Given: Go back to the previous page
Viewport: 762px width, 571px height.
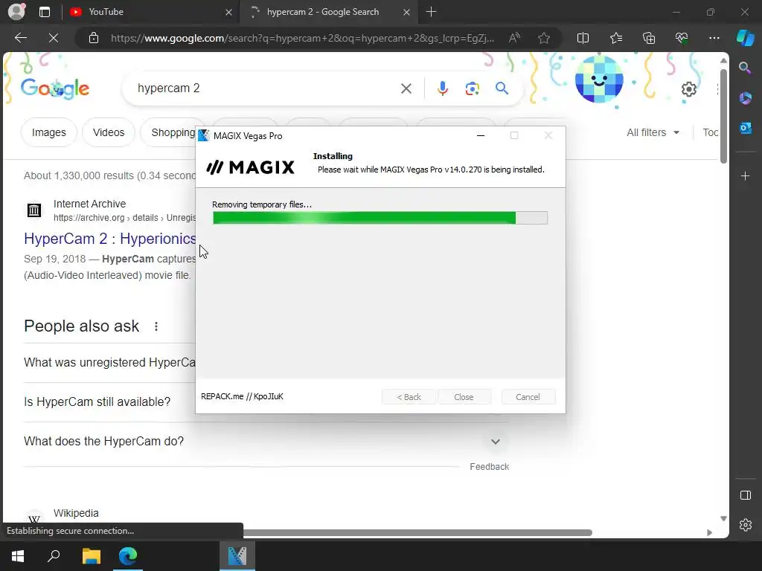Looking at the screenshot, I should click(x=21, y=38).
